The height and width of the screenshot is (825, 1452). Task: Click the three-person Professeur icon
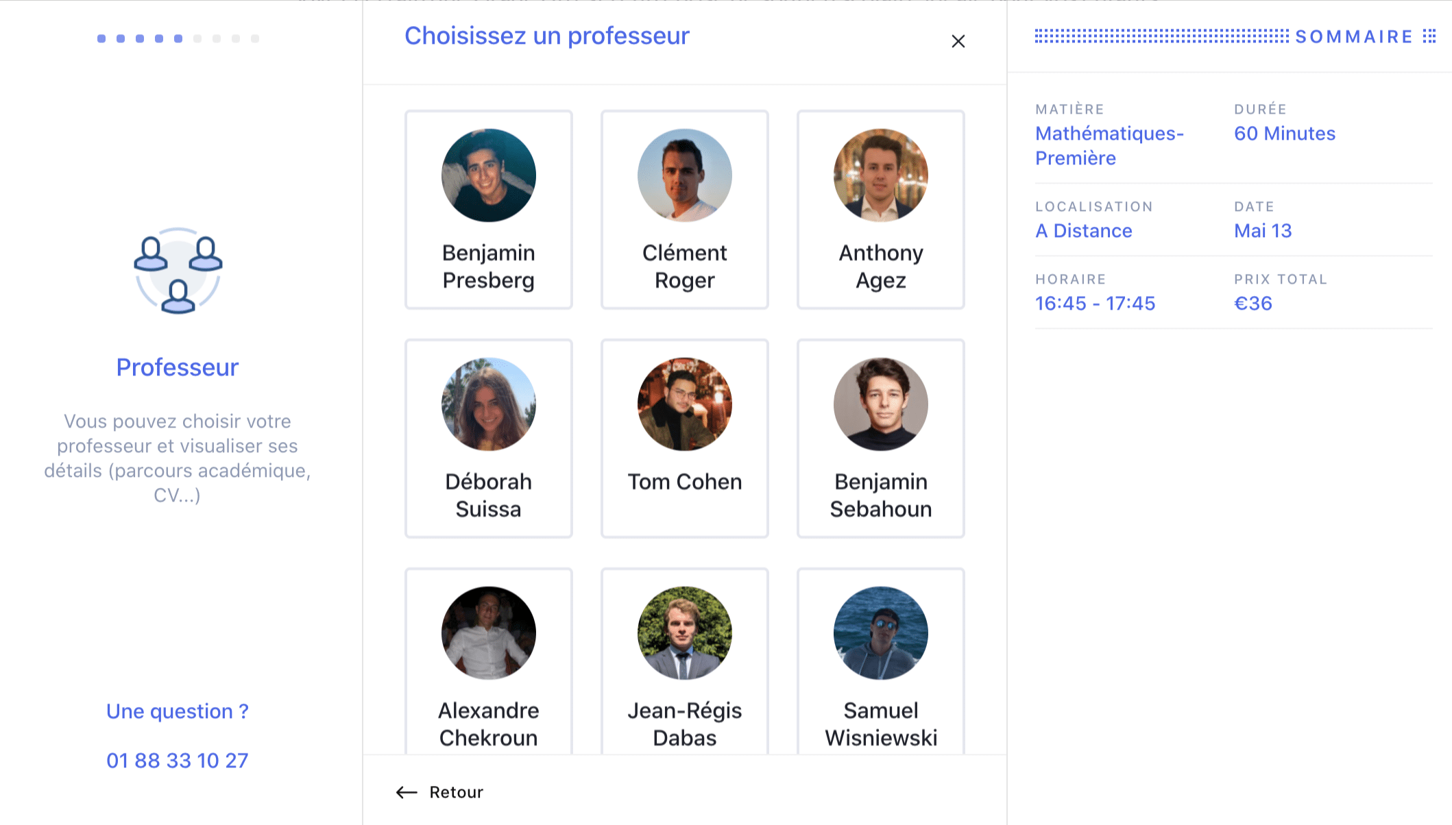178,272
